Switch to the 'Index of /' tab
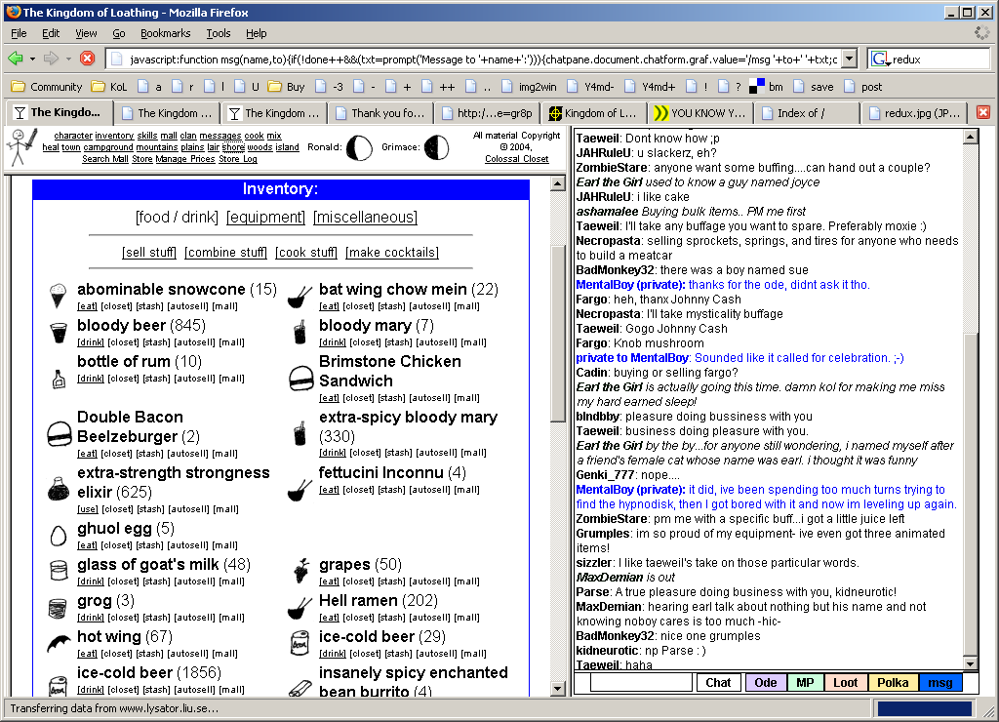 [x=806, y=113]
